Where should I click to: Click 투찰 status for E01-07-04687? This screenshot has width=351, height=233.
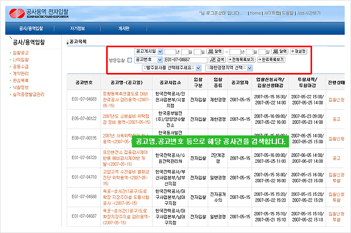[336, 220]
